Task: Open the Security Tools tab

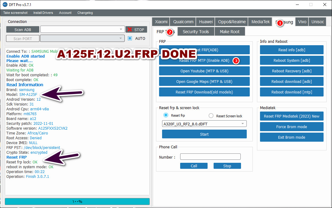Action: [x=196, y=31]
